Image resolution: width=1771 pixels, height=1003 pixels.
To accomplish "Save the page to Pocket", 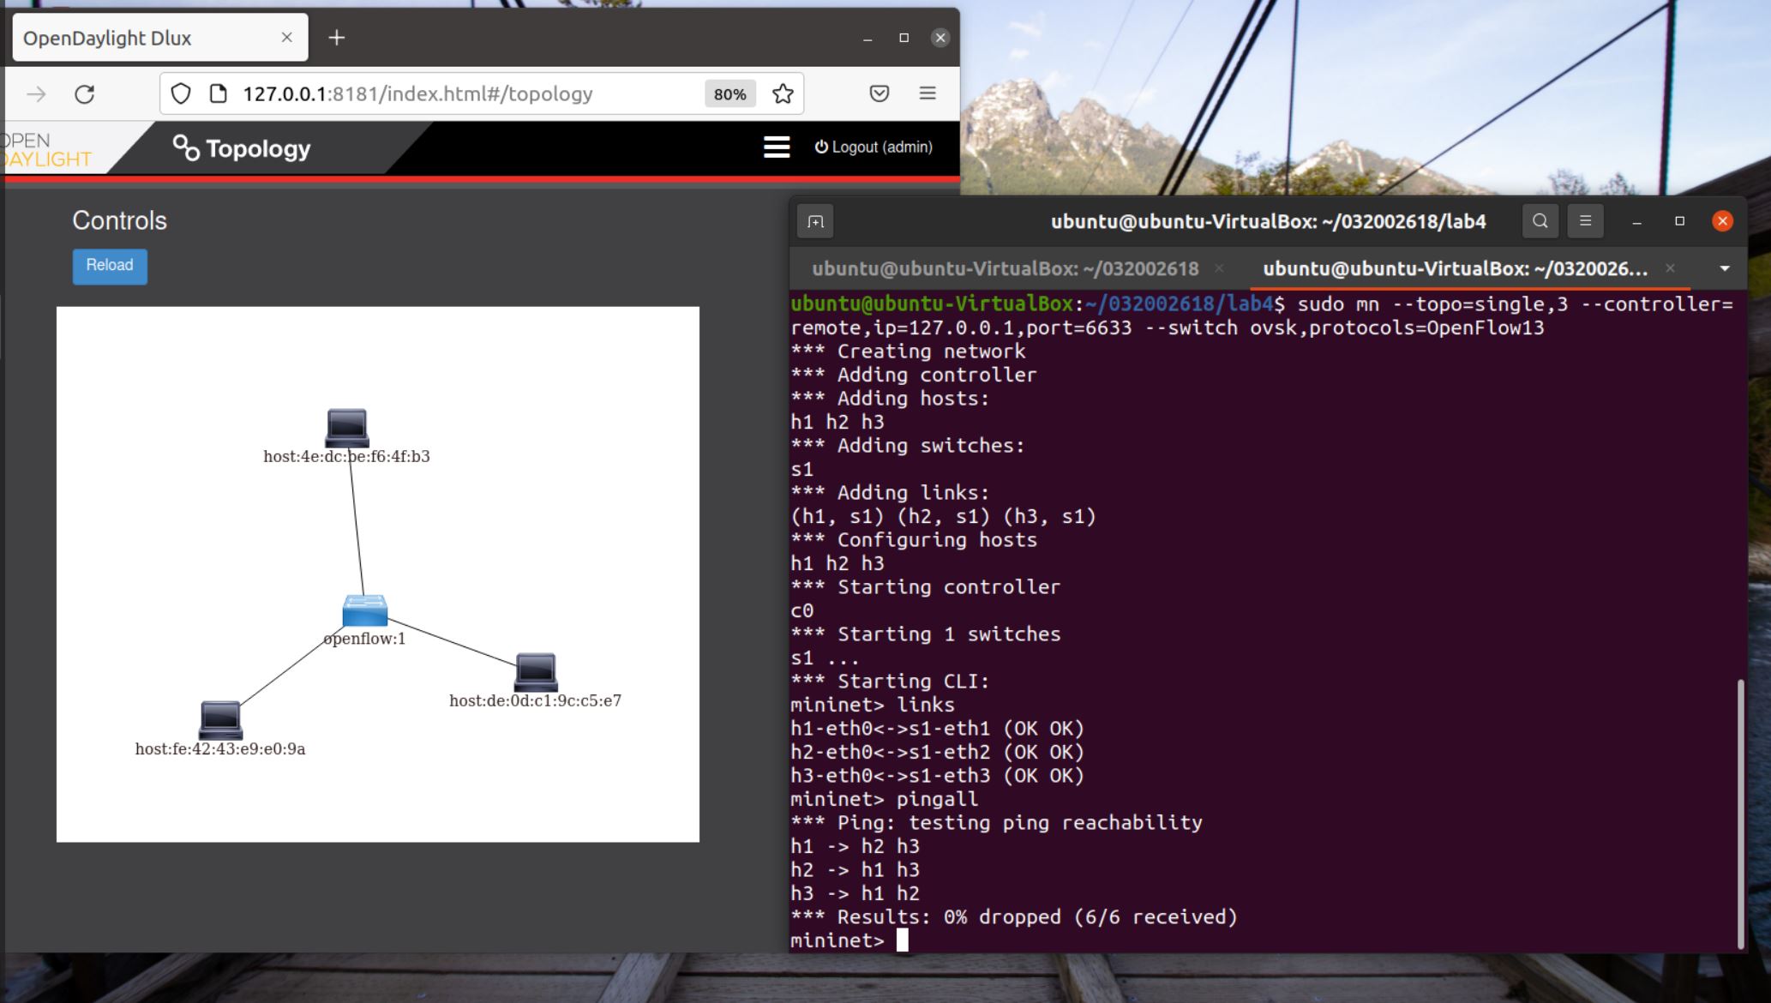I will point(879,93).
